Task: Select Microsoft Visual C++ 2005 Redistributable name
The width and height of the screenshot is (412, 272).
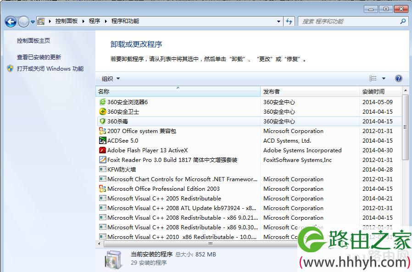Action: [164, 199]
